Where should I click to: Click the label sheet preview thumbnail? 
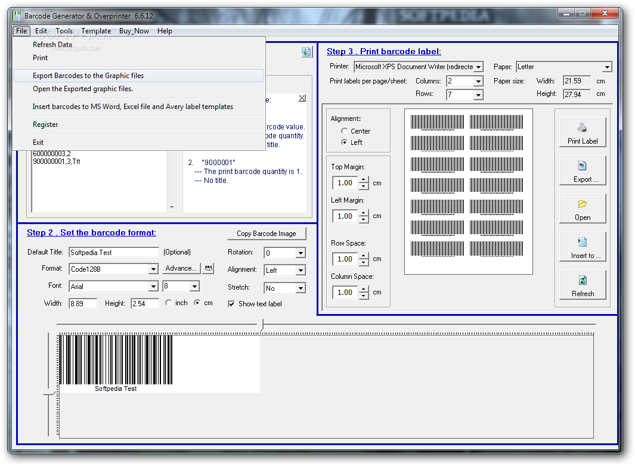coord(468,191)
